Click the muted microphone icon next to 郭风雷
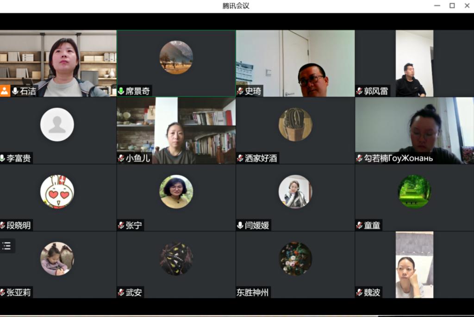Screen dimensions: 474x317 pos(359,91)
